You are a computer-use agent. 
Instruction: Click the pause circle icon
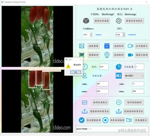click(119, 102)
